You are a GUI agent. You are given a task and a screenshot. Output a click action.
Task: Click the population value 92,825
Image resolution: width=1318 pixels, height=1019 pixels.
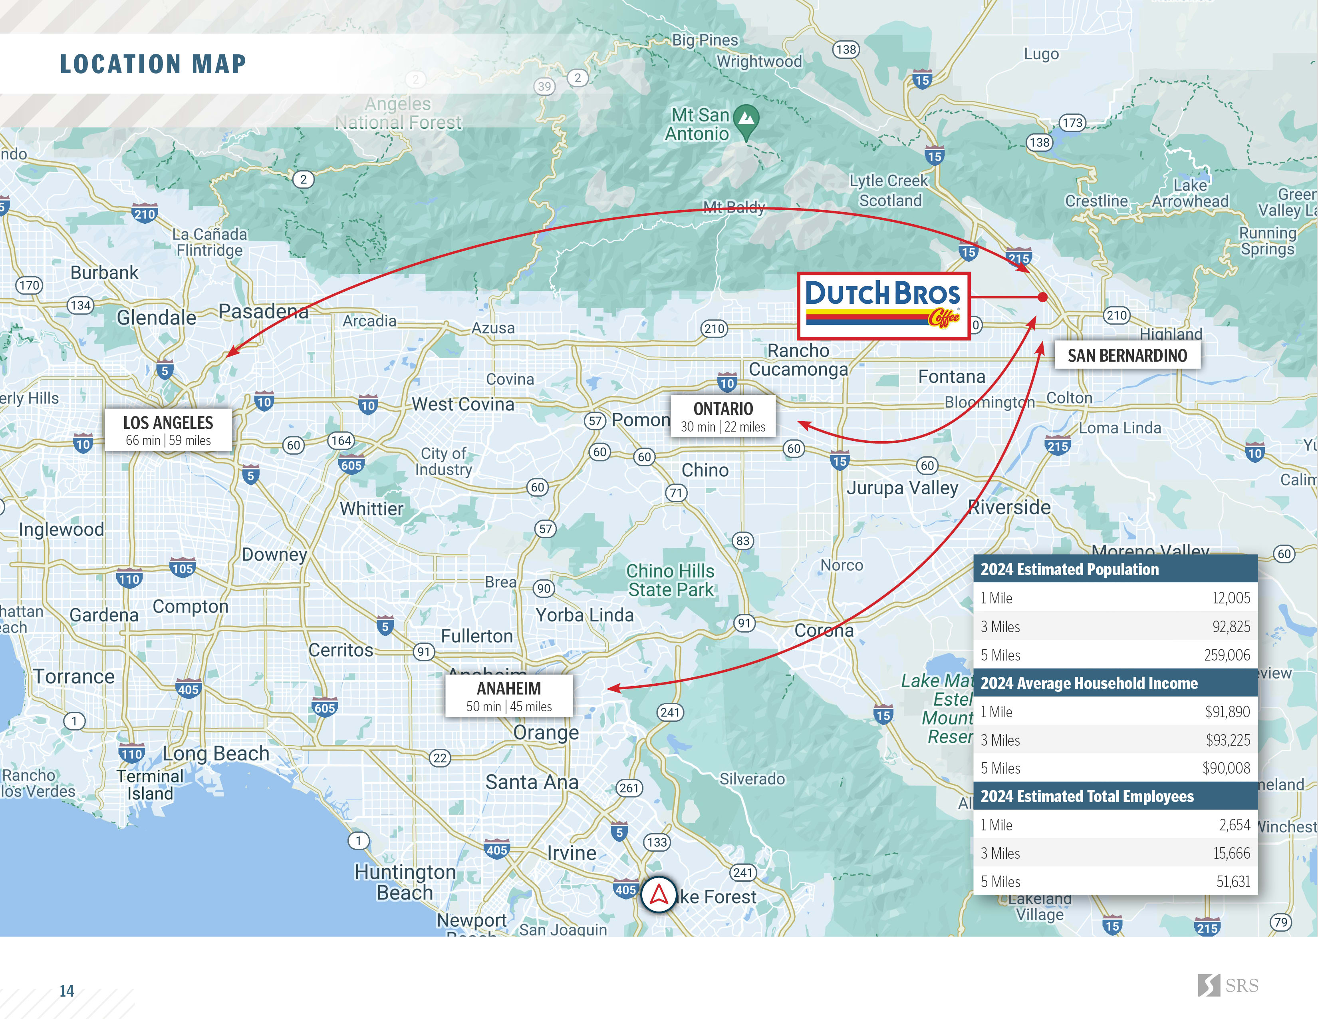1231,627
